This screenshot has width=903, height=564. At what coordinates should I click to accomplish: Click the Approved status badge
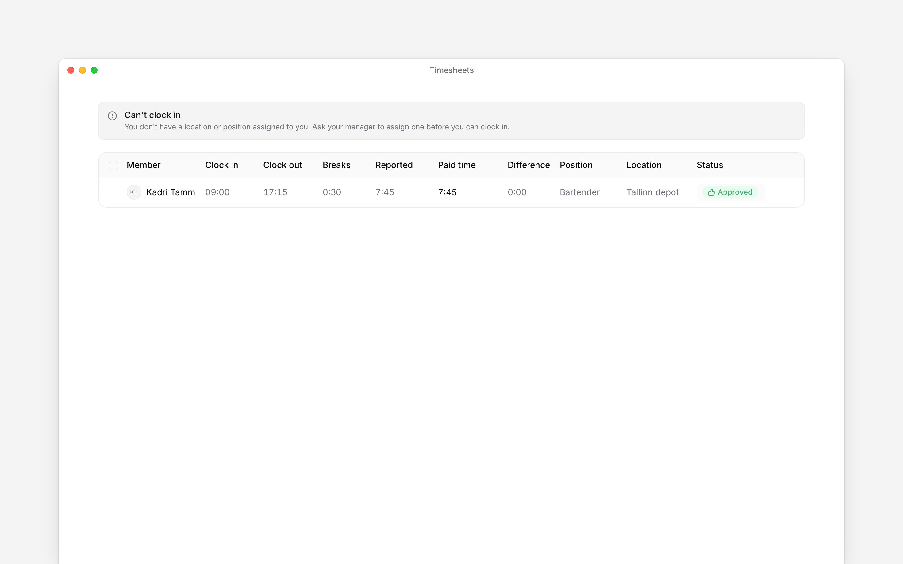[730, 192]
